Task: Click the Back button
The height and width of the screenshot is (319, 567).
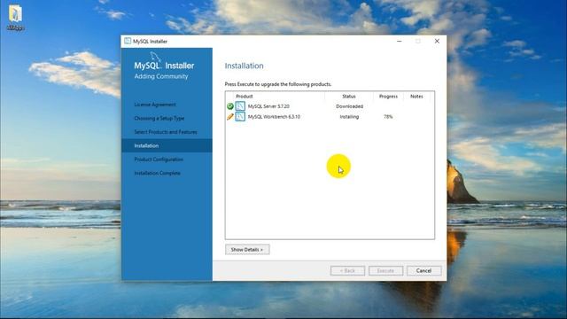Action: (x=347, y=270)
